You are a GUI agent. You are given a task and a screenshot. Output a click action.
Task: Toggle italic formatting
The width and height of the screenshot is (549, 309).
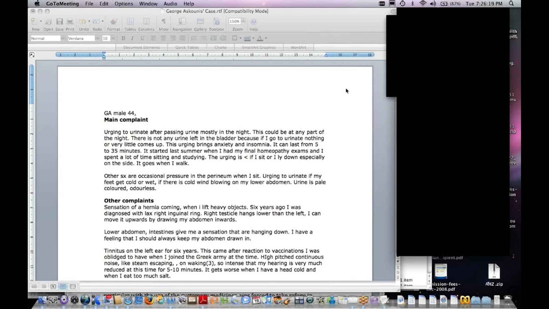pos(132,38)
